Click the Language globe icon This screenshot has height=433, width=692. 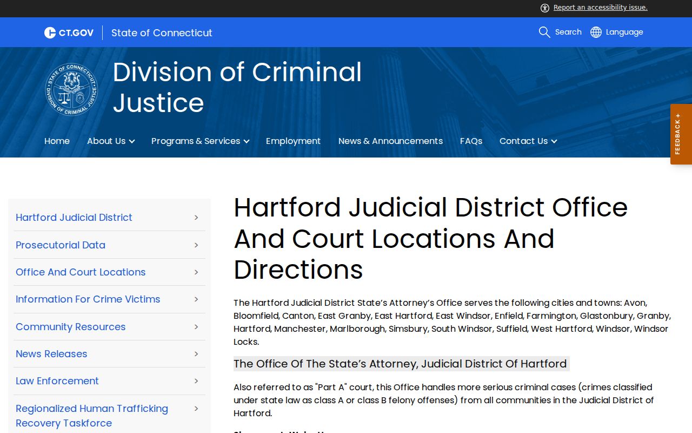point(596,32)
